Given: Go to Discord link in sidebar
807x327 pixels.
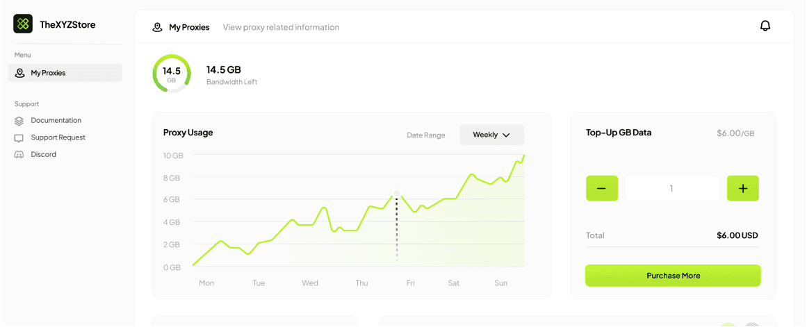Looking at the screenshot, I should pos(43,155).
